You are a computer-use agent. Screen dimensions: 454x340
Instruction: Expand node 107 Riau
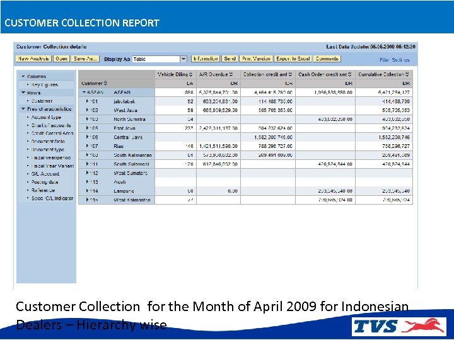click(x=87, y=146)
